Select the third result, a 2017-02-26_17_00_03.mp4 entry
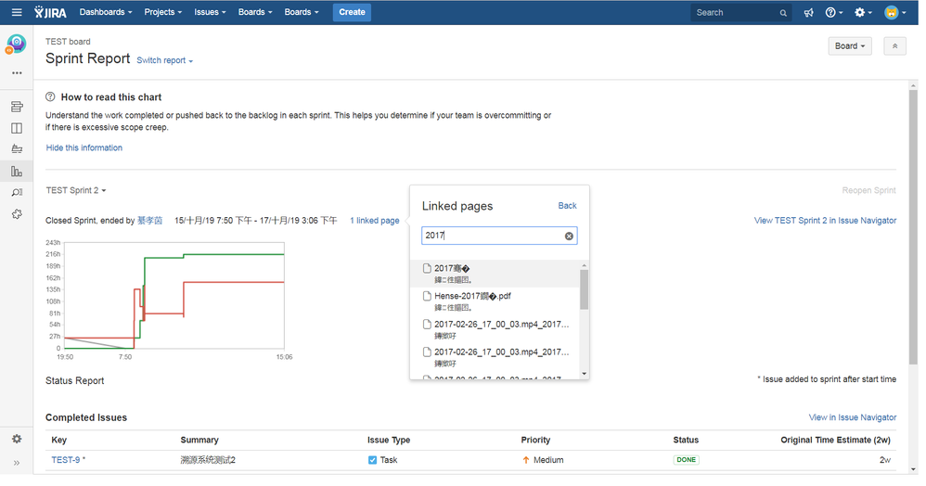 [495, 329]
